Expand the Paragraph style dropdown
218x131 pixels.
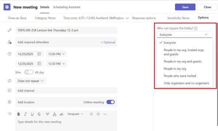pyautogui.click(x=75, y=114)
